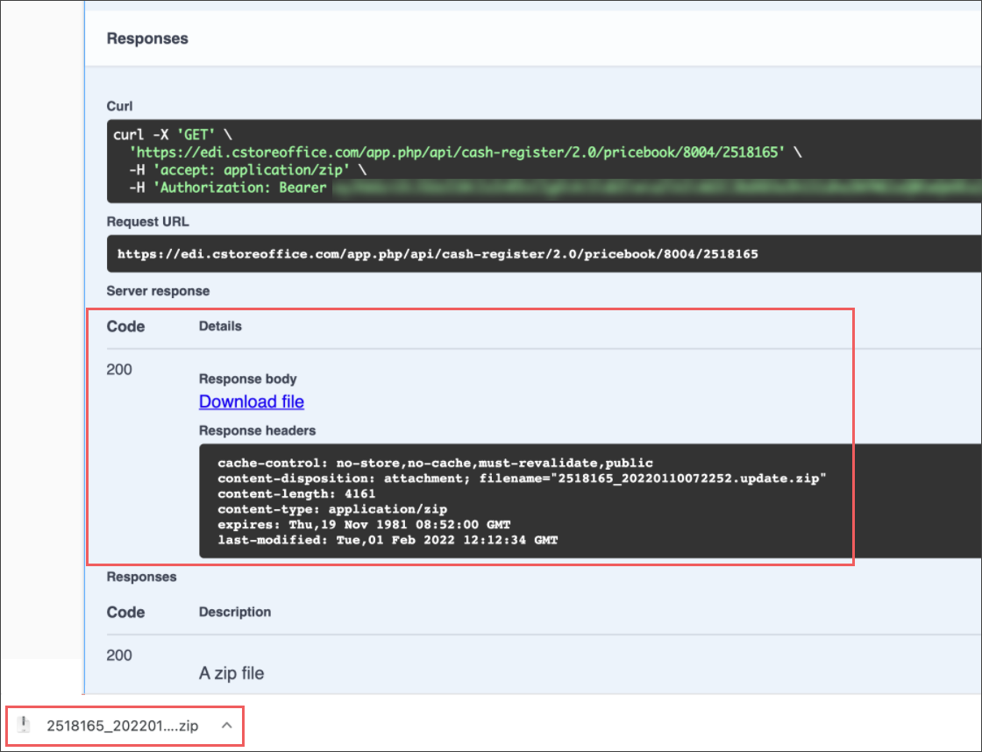Select the A zip file description text
Viewport: 982px width, 752px height.
(x=231, y=673)
